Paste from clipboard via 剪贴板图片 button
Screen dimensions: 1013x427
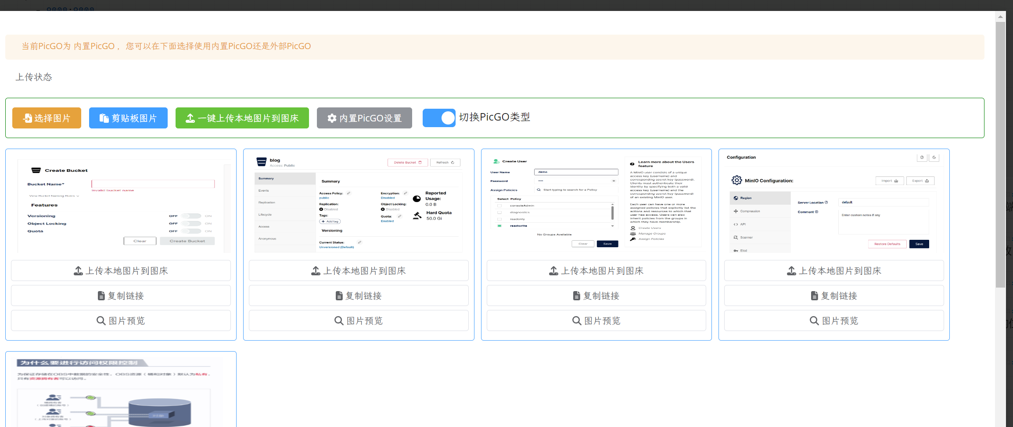coord(128,118)
